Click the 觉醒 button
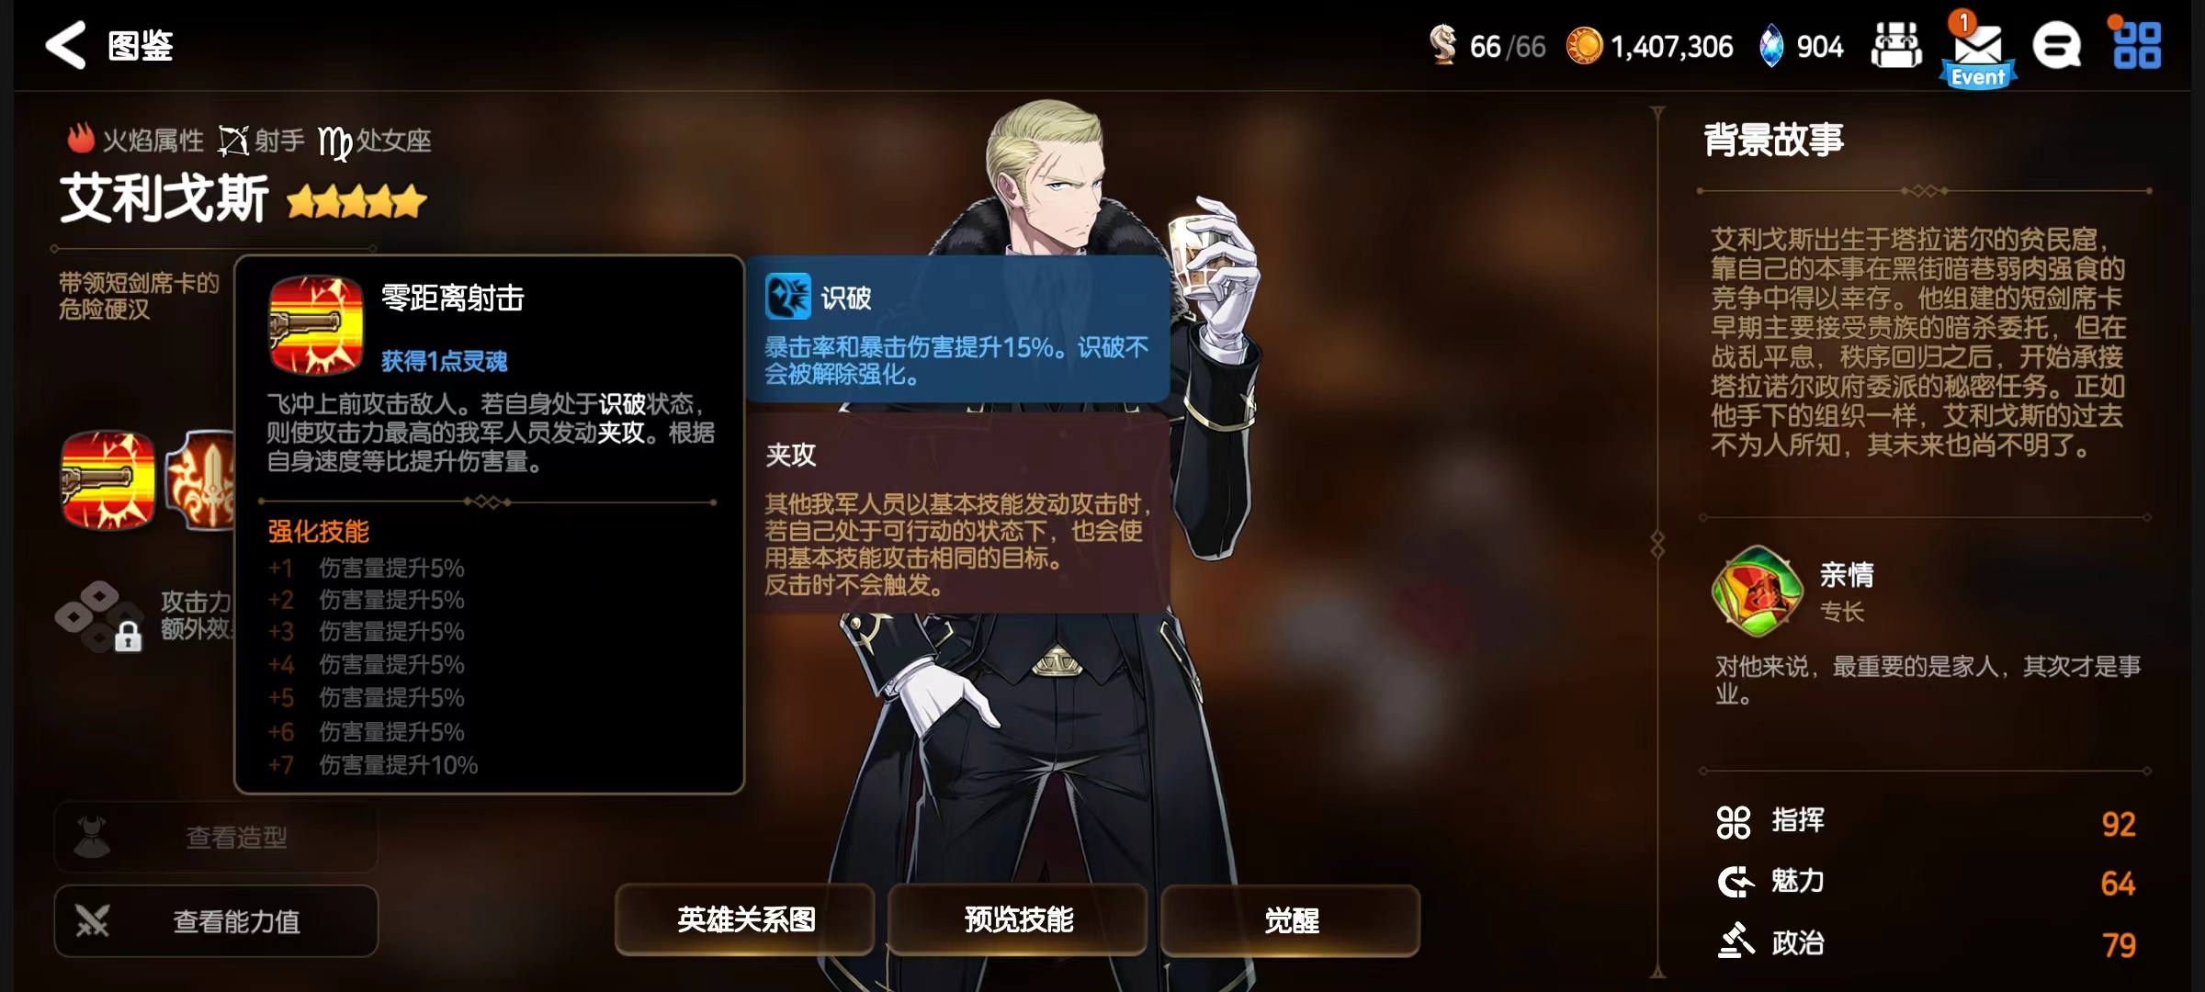Screen dimensions: 2205x992 (x=1291, y=919)
